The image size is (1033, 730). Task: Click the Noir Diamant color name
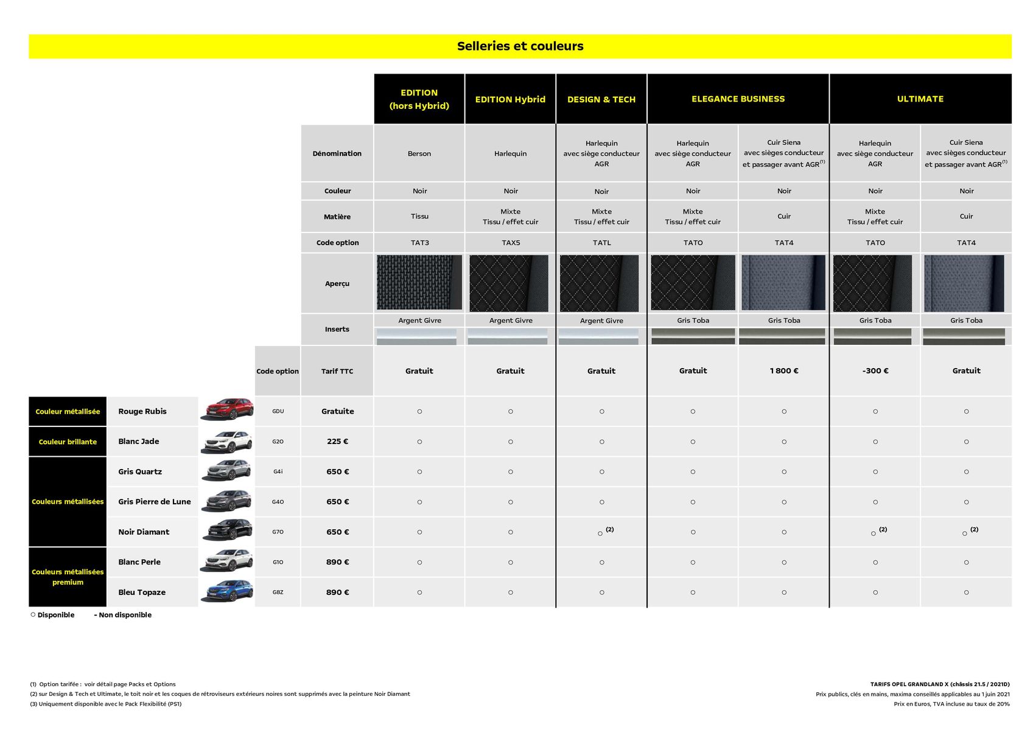(144, 532)
